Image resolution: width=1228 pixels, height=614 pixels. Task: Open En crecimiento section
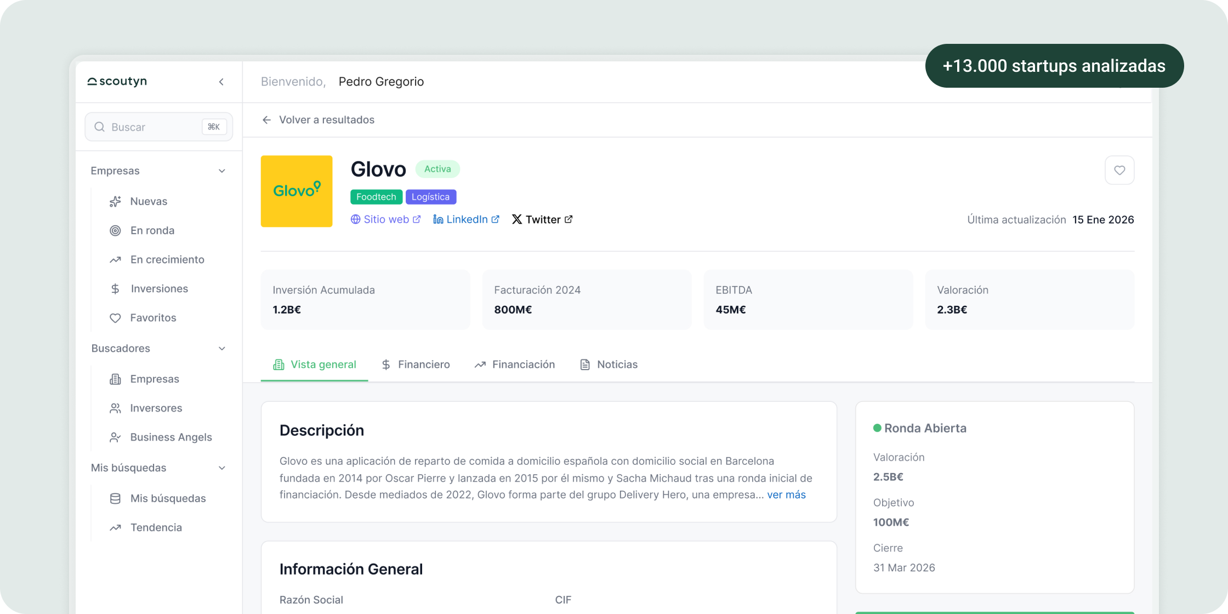157,259
